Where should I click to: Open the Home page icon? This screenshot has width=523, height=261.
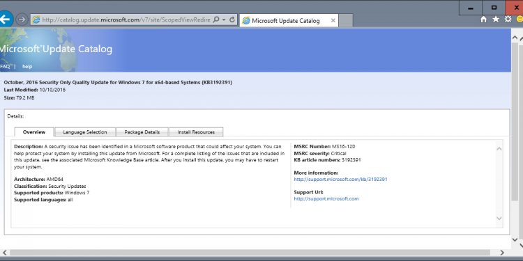(483, 19)
